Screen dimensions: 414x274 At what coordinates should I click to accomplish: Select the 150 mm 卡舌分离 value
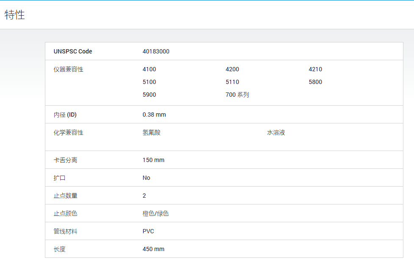click(x=153, y=160)
